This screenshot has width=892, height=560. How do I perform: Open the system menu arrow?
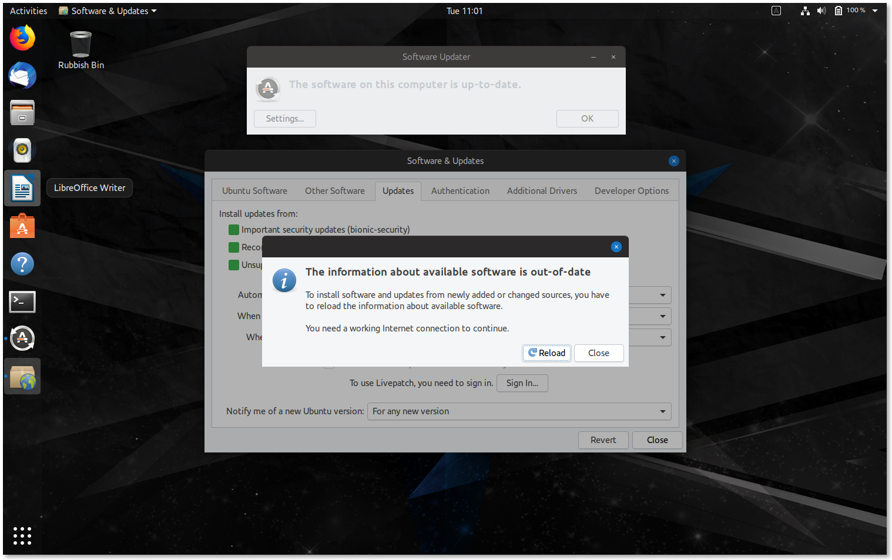[875, 11]
